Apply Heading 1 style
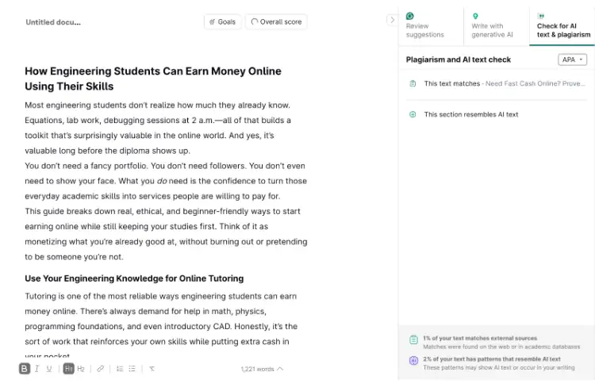The image size is (595, 391). (69, 369)
